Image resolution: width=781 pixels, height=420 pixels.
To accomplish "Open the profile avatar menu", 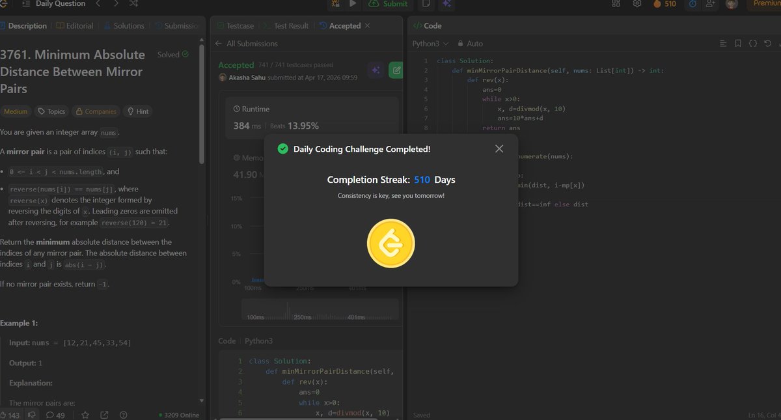I will click(x=732, y=4).
